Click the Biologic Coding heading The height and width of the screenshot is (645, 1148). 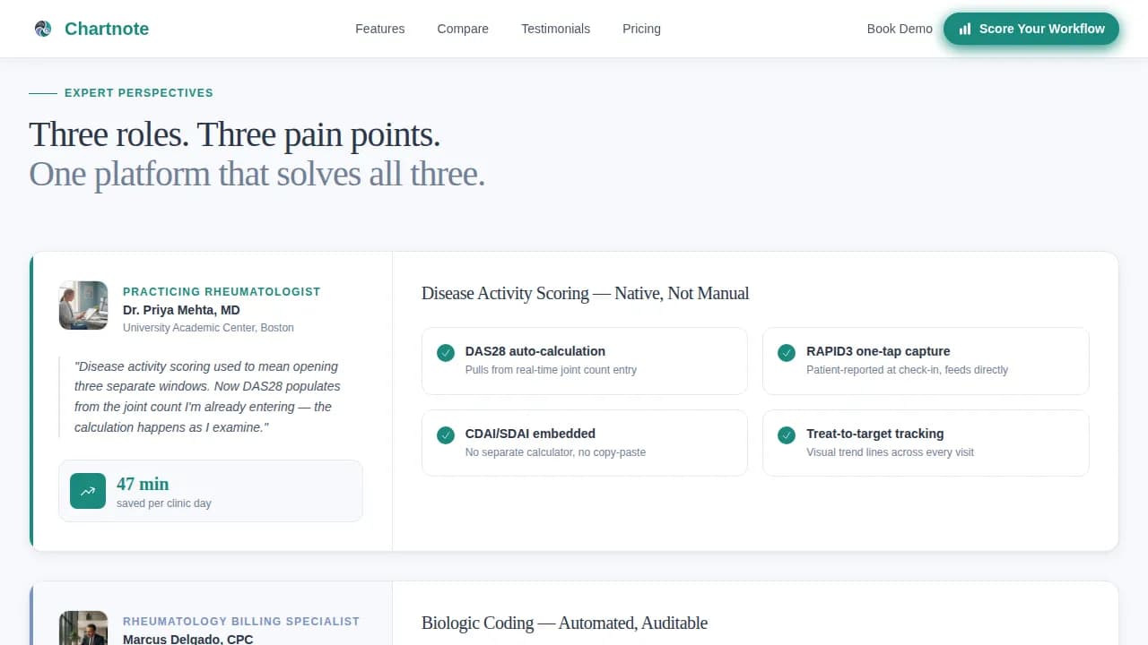tap(564, 623)
